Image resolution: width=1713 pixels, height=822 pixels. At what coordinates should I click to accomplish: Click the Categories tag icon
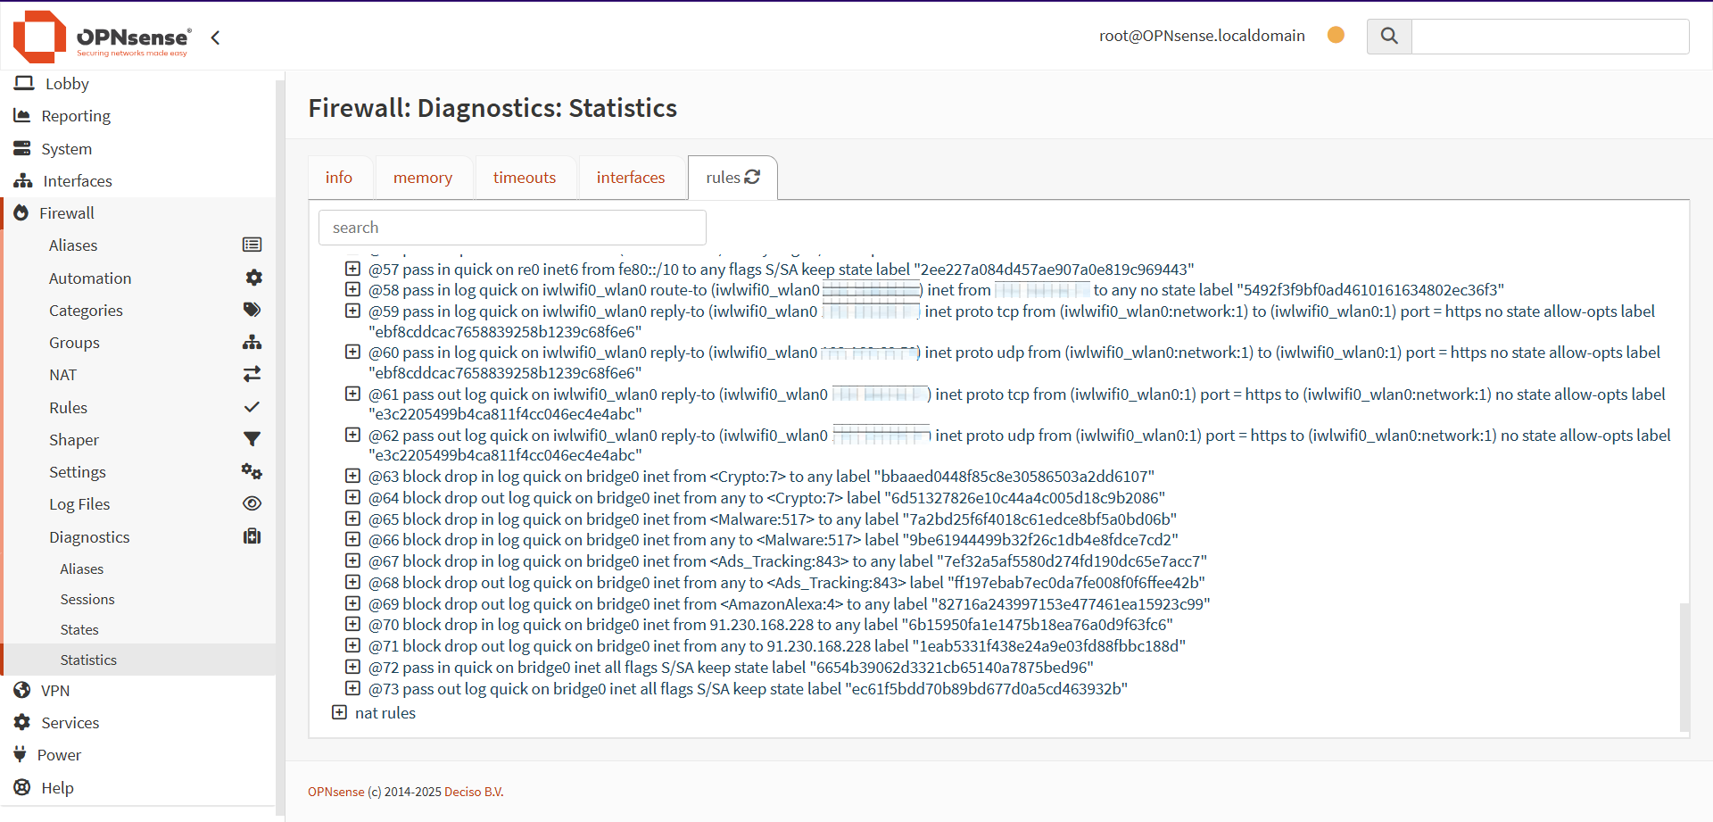click(252, 310)
